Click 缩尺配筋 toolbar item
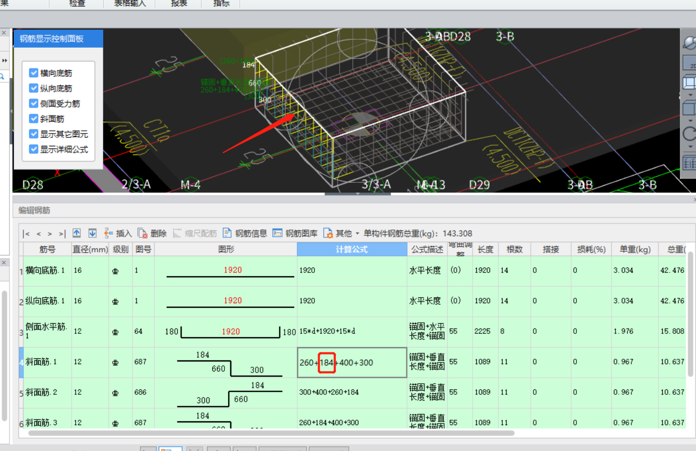696x451 pixels. pyautogui.click(x=194, y=233)
